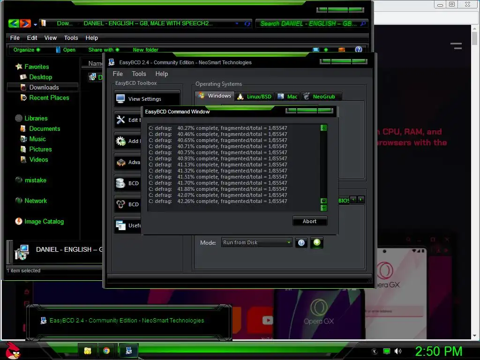Click the volume speaker tray icon
This screenshot has height=360, width=480.
tap(397, 351)
